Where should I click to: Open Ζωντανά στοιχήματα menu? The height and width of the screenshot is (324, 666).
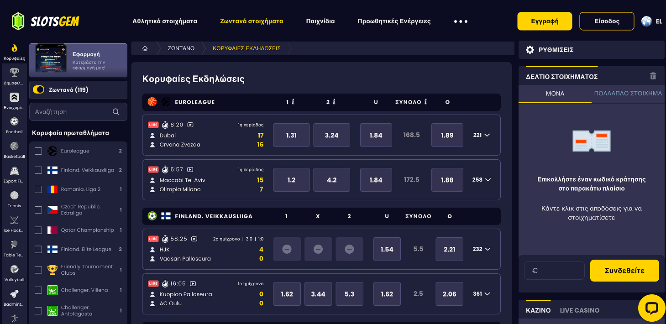click(x=252, y=21)
